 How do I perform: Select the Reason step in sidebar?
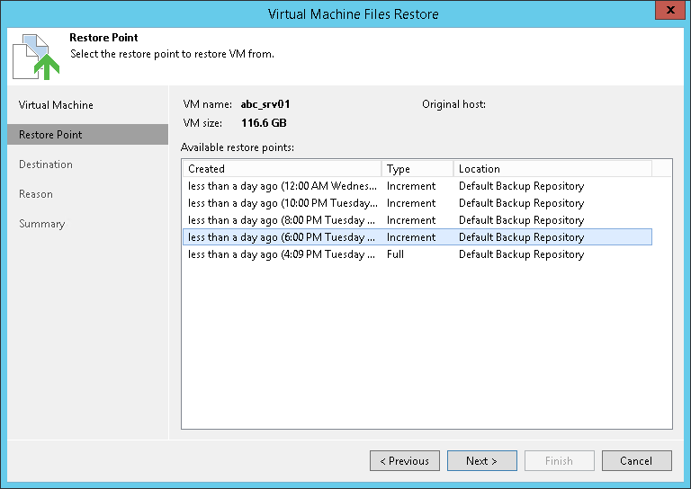36,194
